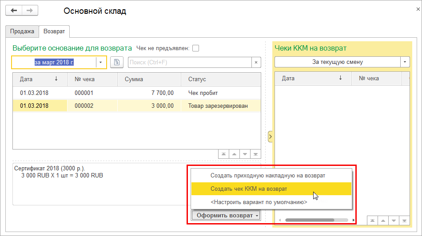Jump to last row in right KKM list

pyautogui.click(x=404, y=220)
